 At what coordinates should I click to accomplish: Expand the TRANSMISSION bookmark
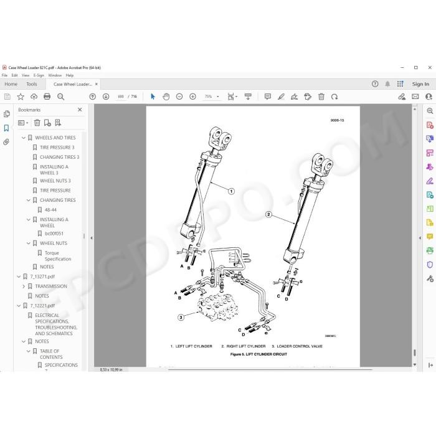point(24,286)
